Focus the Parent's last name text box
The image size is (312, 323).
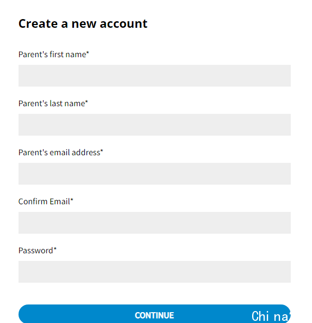point(155,125)
